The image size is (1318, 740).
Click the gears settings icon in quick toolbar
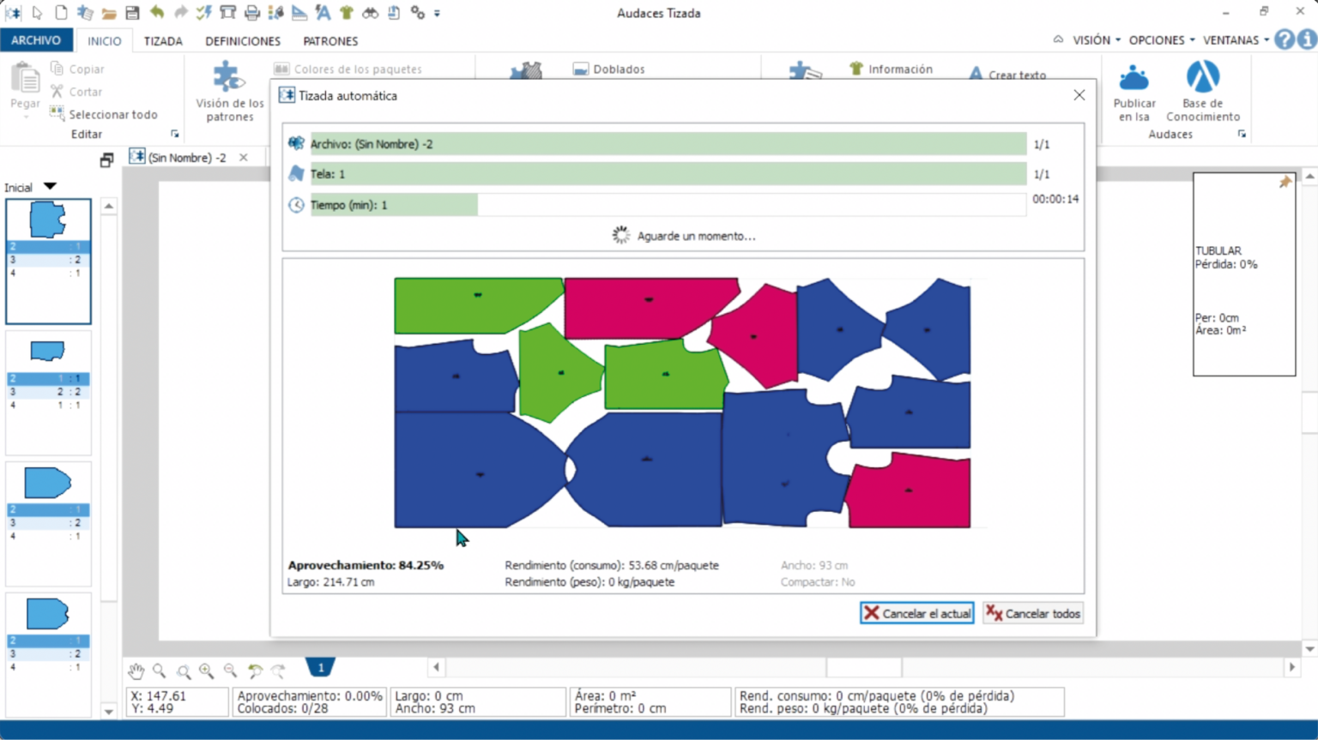[x=417, y=13]
